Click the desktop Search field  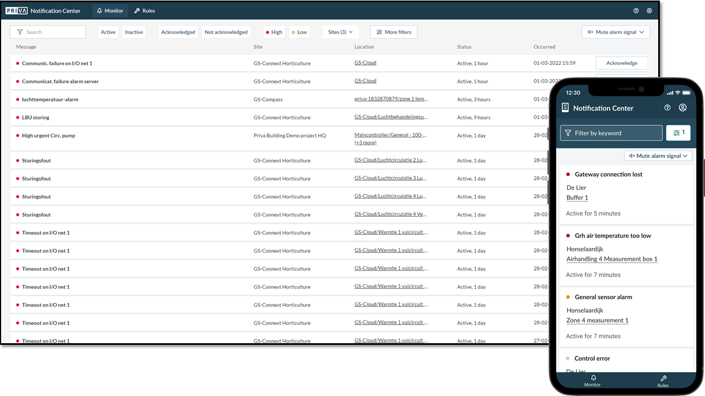pyautogui.click(x=48, y=32)
